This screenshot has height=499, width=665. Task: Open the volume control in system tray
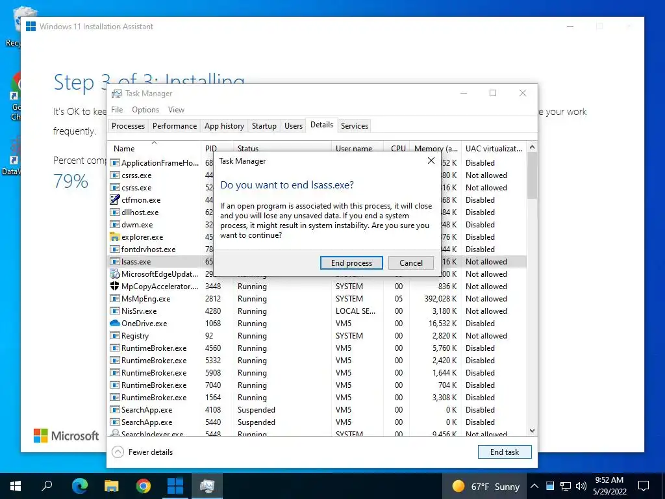point(581,486)
